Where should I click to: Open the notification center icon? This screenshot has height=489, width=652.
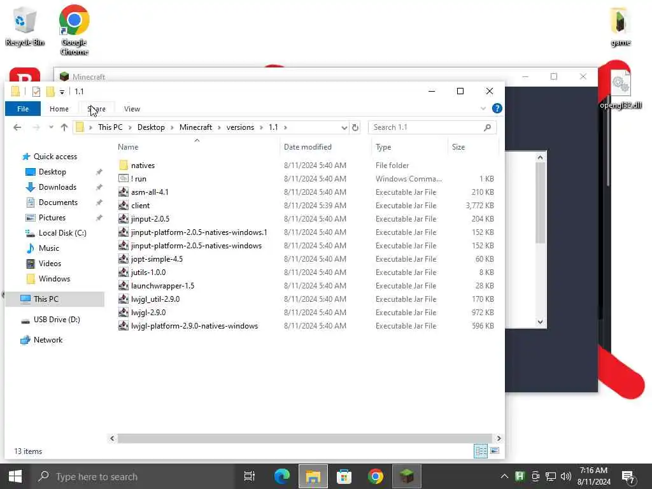[x=628, y=476]
